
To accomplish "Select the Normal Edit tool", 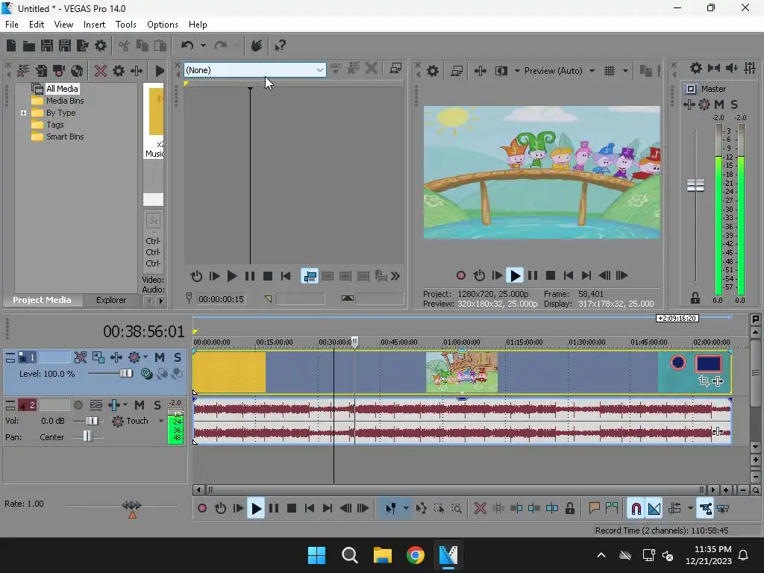I will coord(391,509).
